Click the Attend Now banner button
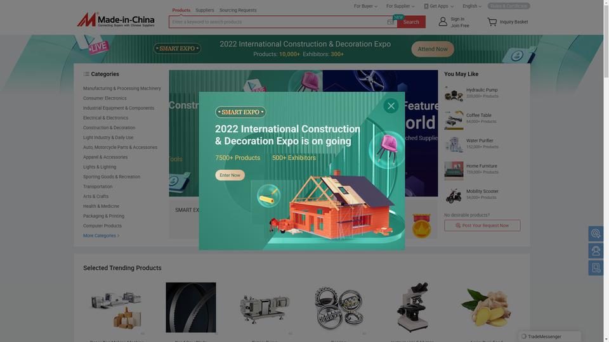The width and height of the screenshot is (609, 342). [x=432, y=49]
